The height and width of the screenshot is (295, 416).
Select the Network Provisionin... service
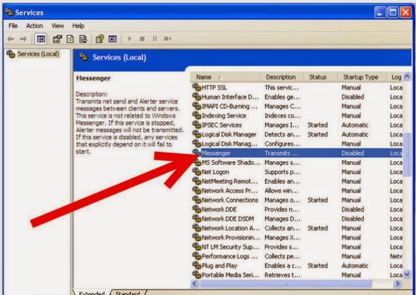tap(231, 237)
